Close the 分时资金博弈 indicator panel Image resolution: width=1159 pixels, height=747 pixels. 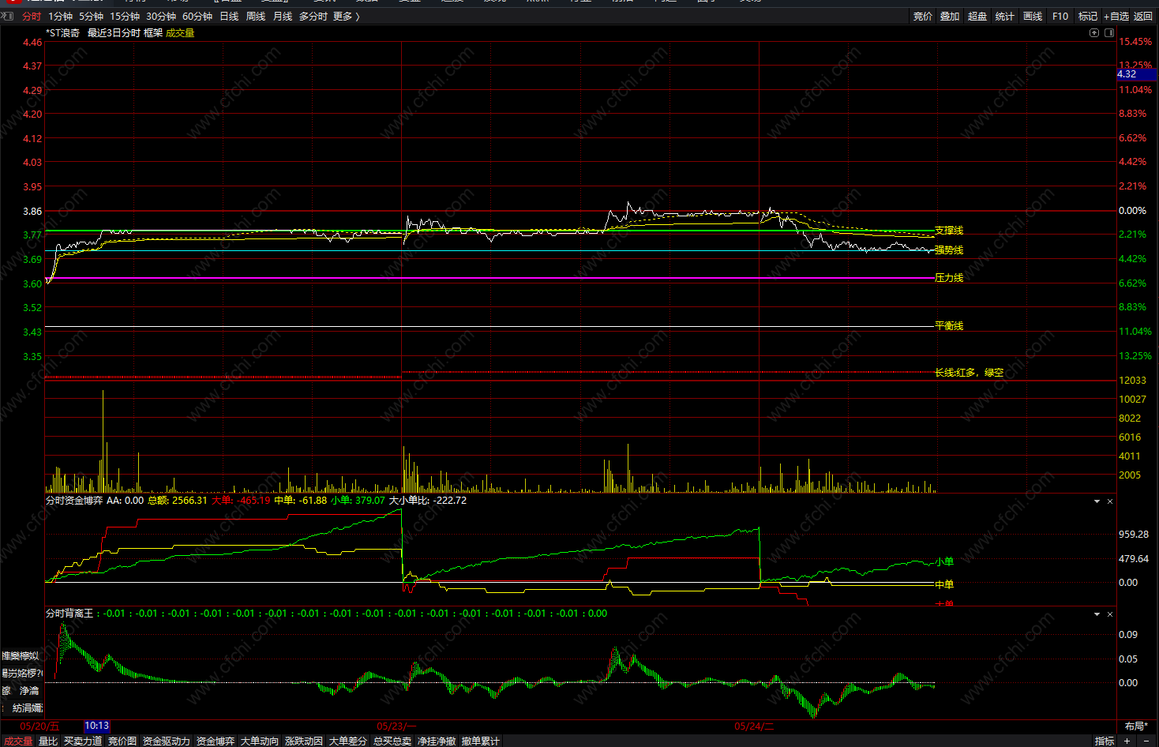point(1110,501)
